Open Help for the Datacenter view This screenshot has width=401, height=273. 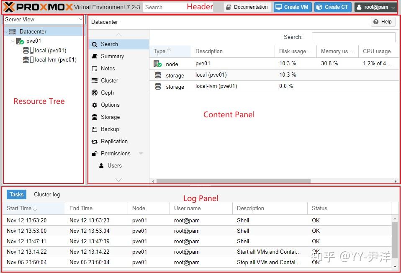click(383, 21)
